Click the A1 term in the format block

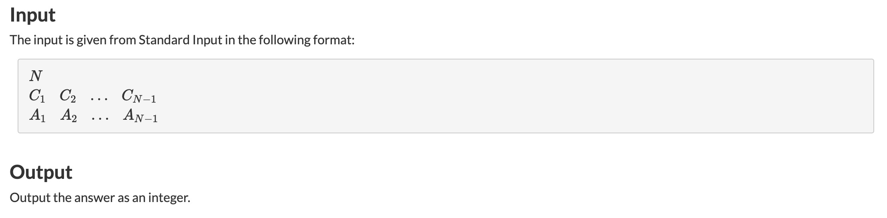[x=38, y=117]
